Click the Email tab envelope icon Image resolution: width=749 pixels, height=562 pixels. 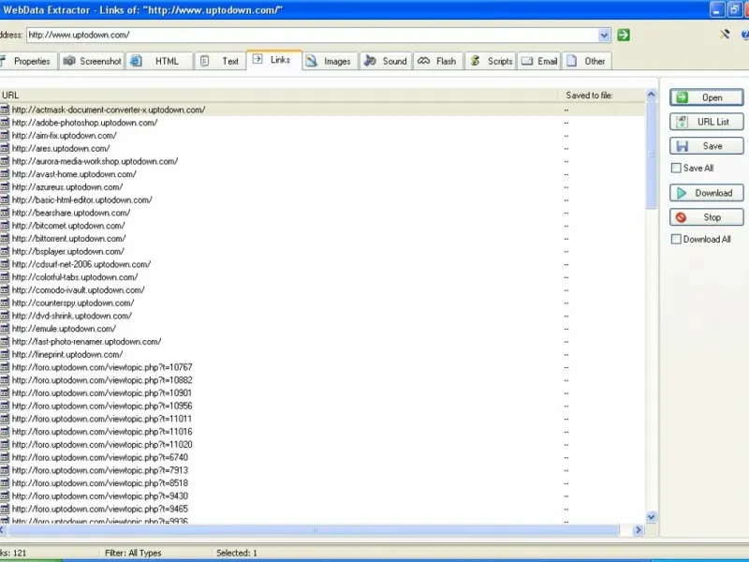(527, 61)
